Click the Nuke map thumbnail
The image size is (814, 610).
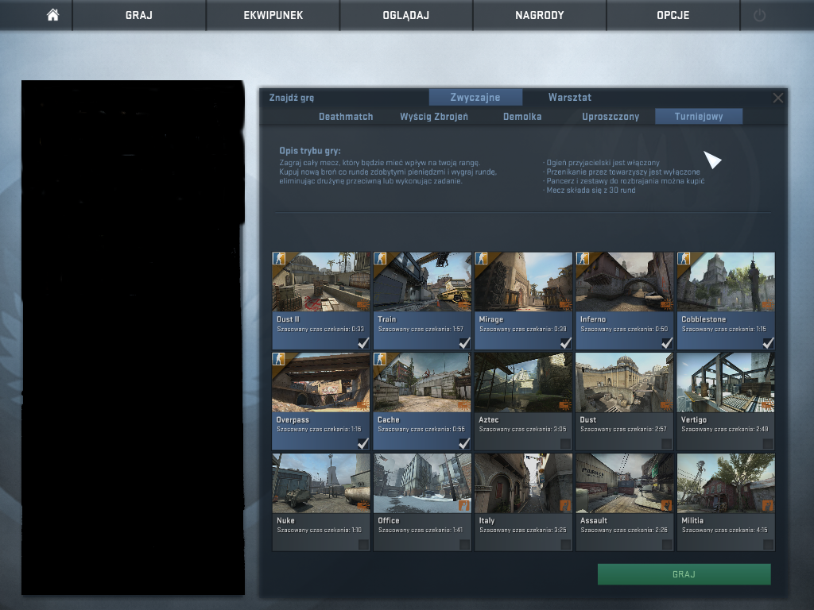[x=321, y=483]
